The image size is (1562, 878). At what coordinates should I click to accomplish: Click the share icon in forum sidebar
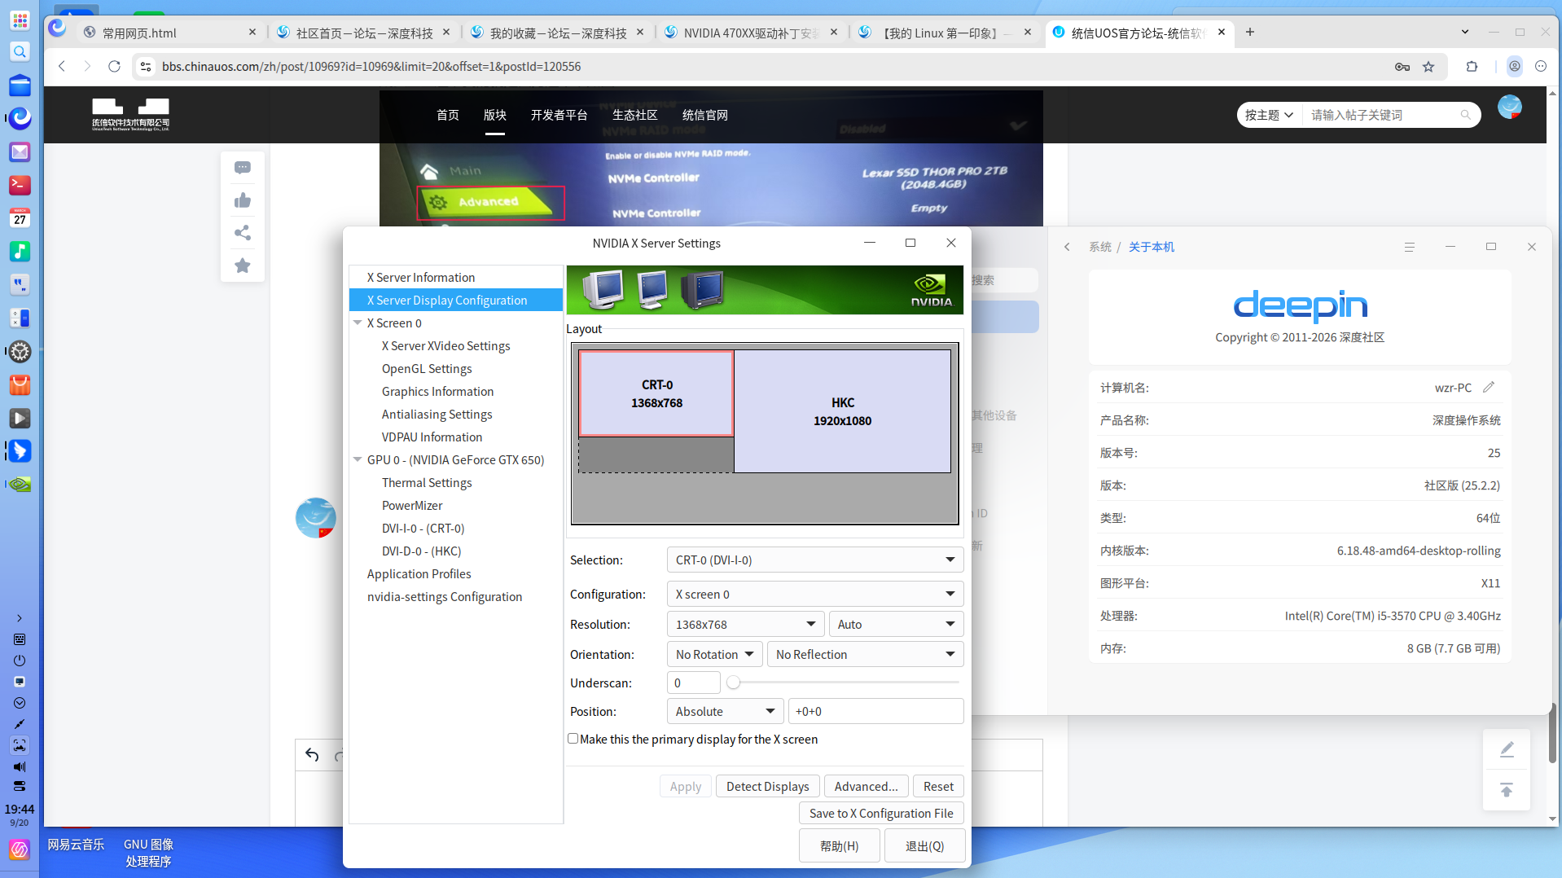click(x=243, y=233)
